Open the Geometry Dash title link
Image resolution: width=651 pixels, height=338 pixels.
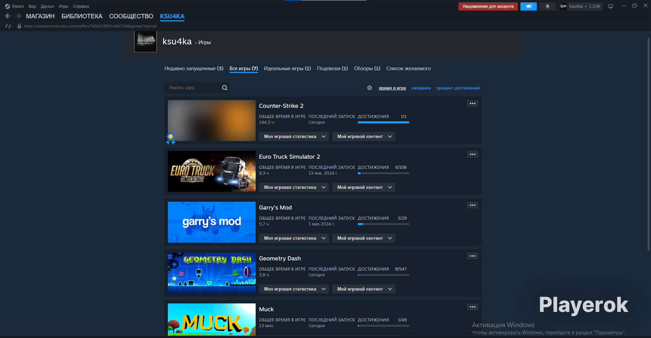point(280,258)
